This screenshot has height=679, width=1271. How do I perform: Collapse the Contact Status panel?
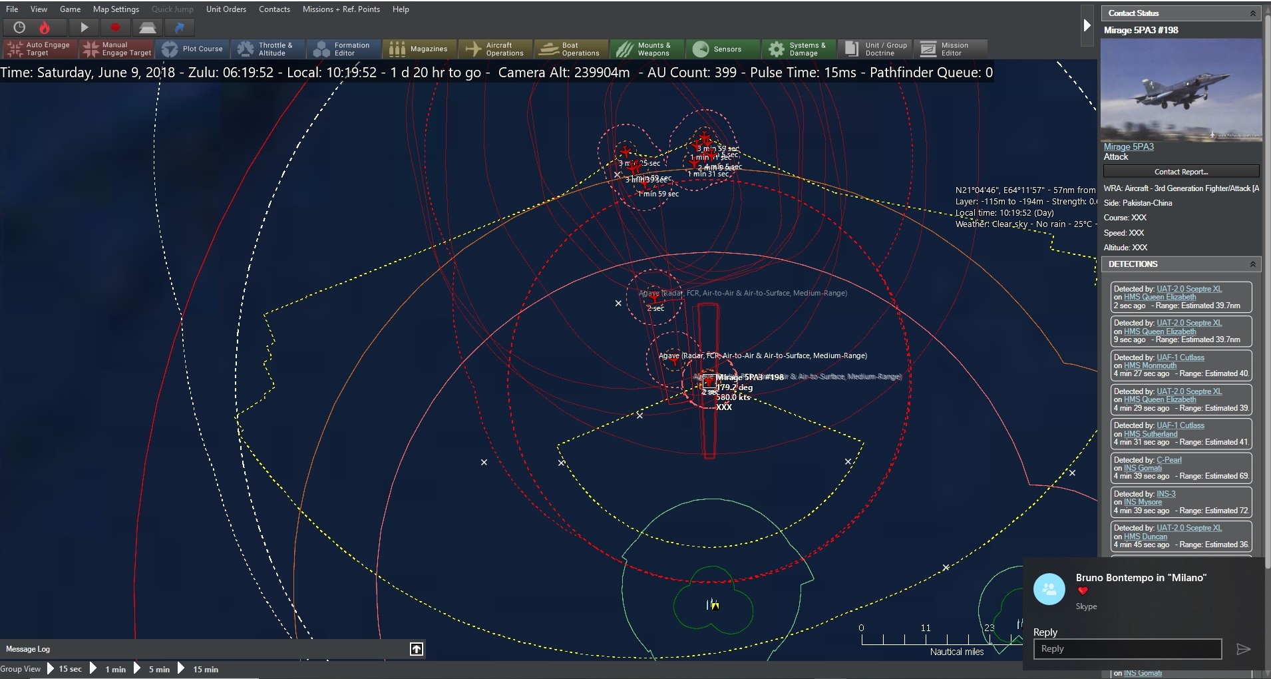[x=1254, y=13]
